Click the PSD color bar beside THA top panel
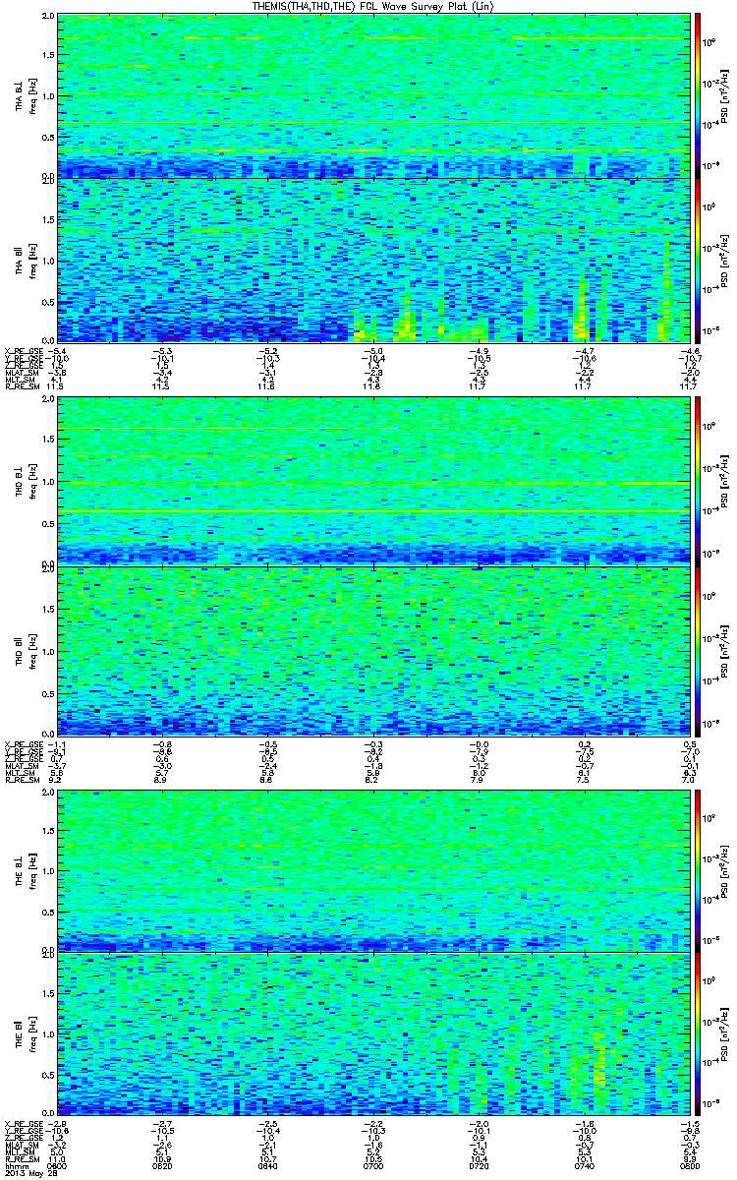The image size is (737, 1180). 698,96
